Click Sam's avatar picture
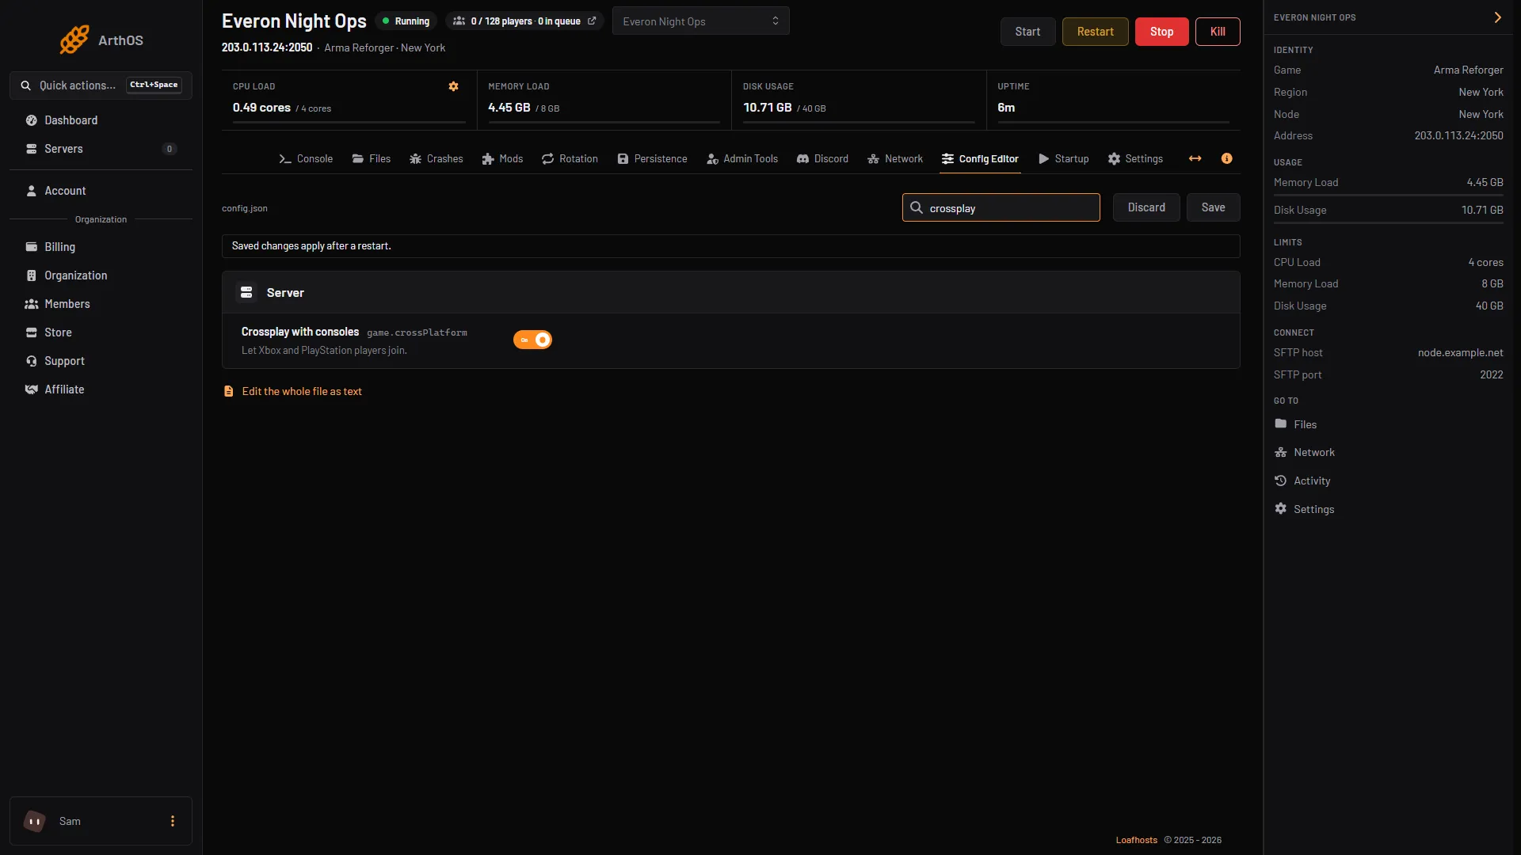This screenshot has height=855, width=1521. pos(35,821)
